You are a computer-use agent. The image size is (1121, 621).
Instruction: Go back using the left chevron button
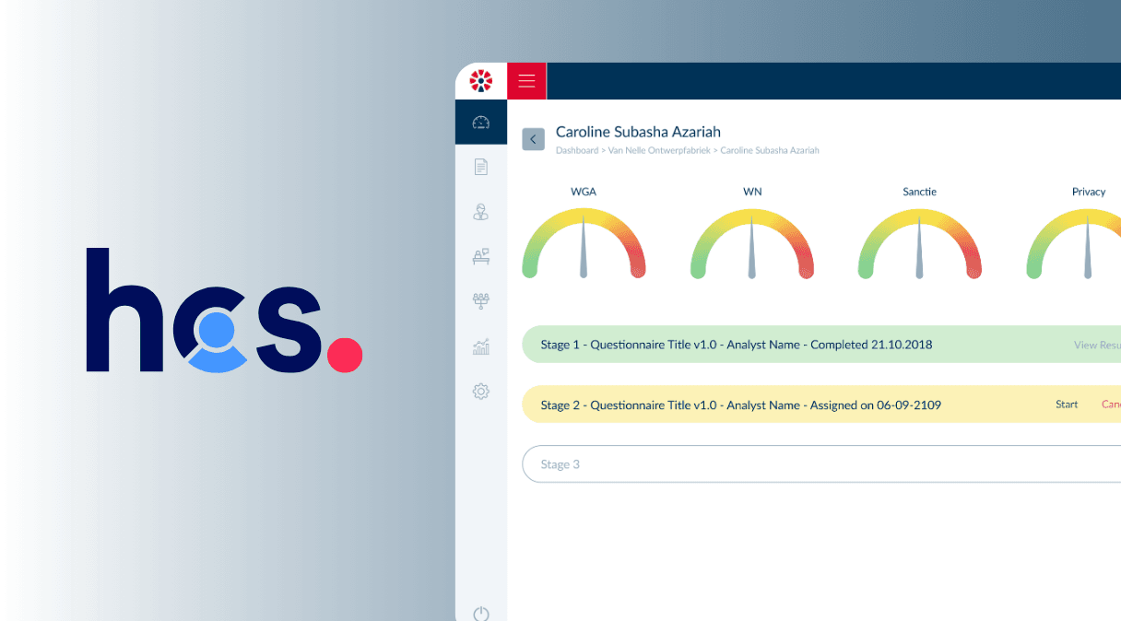pyautogui.click(x=533, y=139)
